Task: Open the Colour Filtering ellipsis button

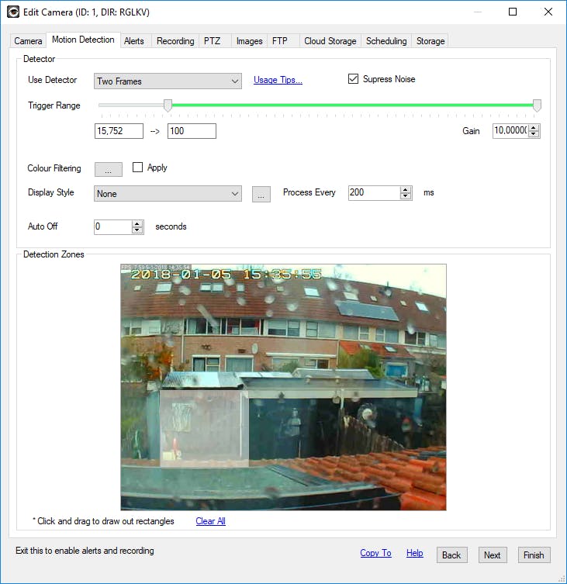Action: point(108,170)
